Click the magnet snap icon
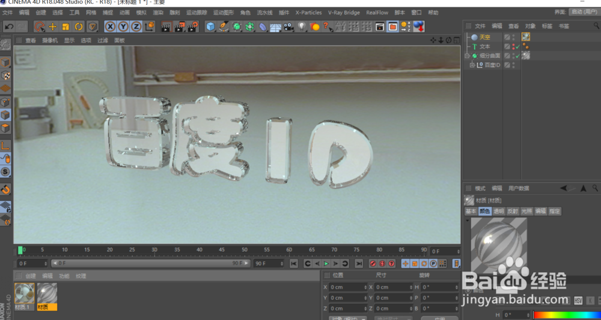Screen dimensions: 601x320 pyautogui.click(x=5, y=189)
